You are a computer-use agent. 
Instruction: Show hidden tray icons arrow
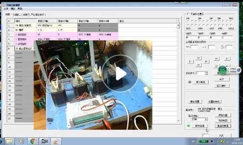pyautogui.click(x=218, y=141)
